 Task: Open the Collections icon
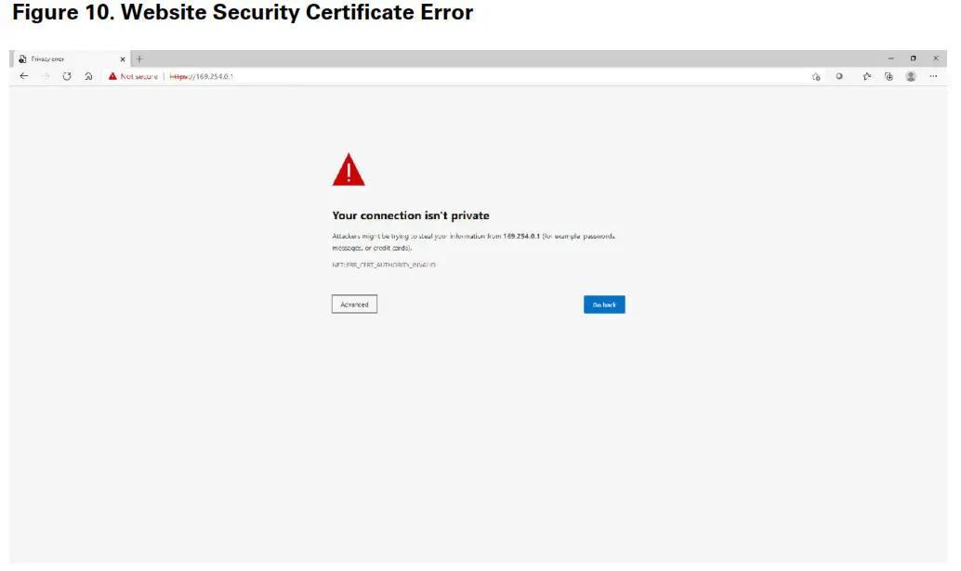pyautogui.click(x=889, y=76)
